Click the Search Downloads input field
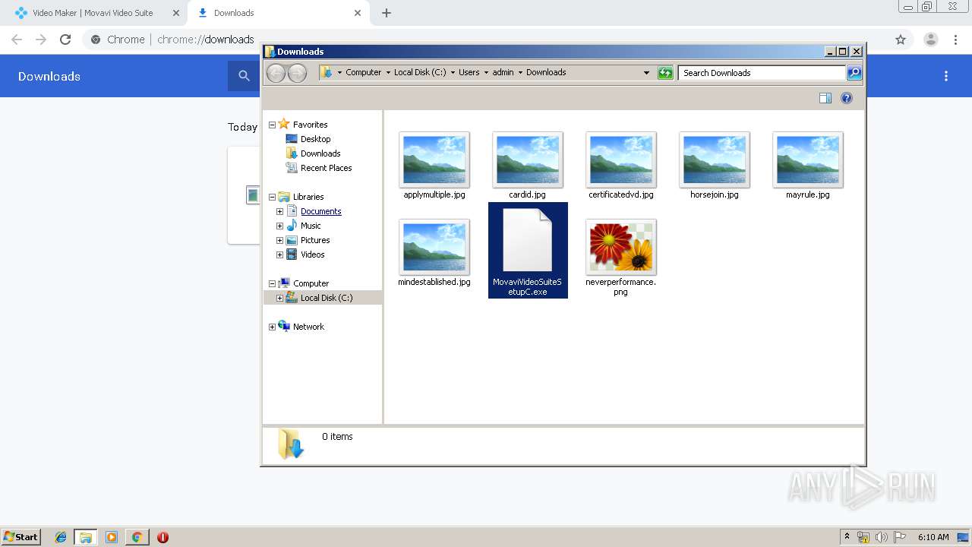The width and height of the screenshot is (972, 547). click(761, 73)
